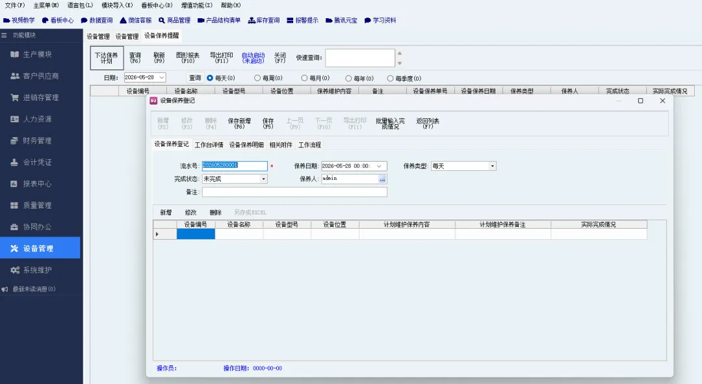702x384 pixels.
Task: Open the 学习资料 learning materials icon
Action: coord(380,20)
